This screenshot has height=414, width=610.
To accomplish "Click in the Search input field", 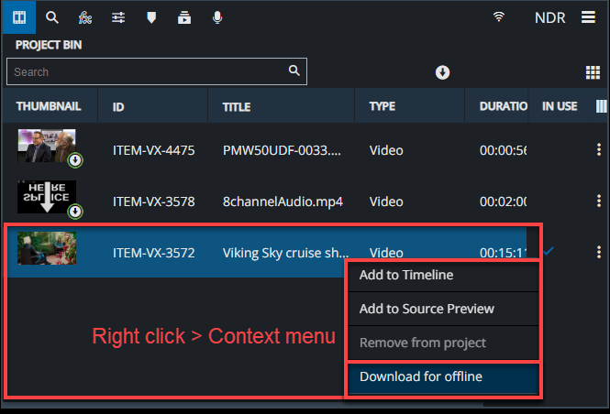I will (147, 71).
